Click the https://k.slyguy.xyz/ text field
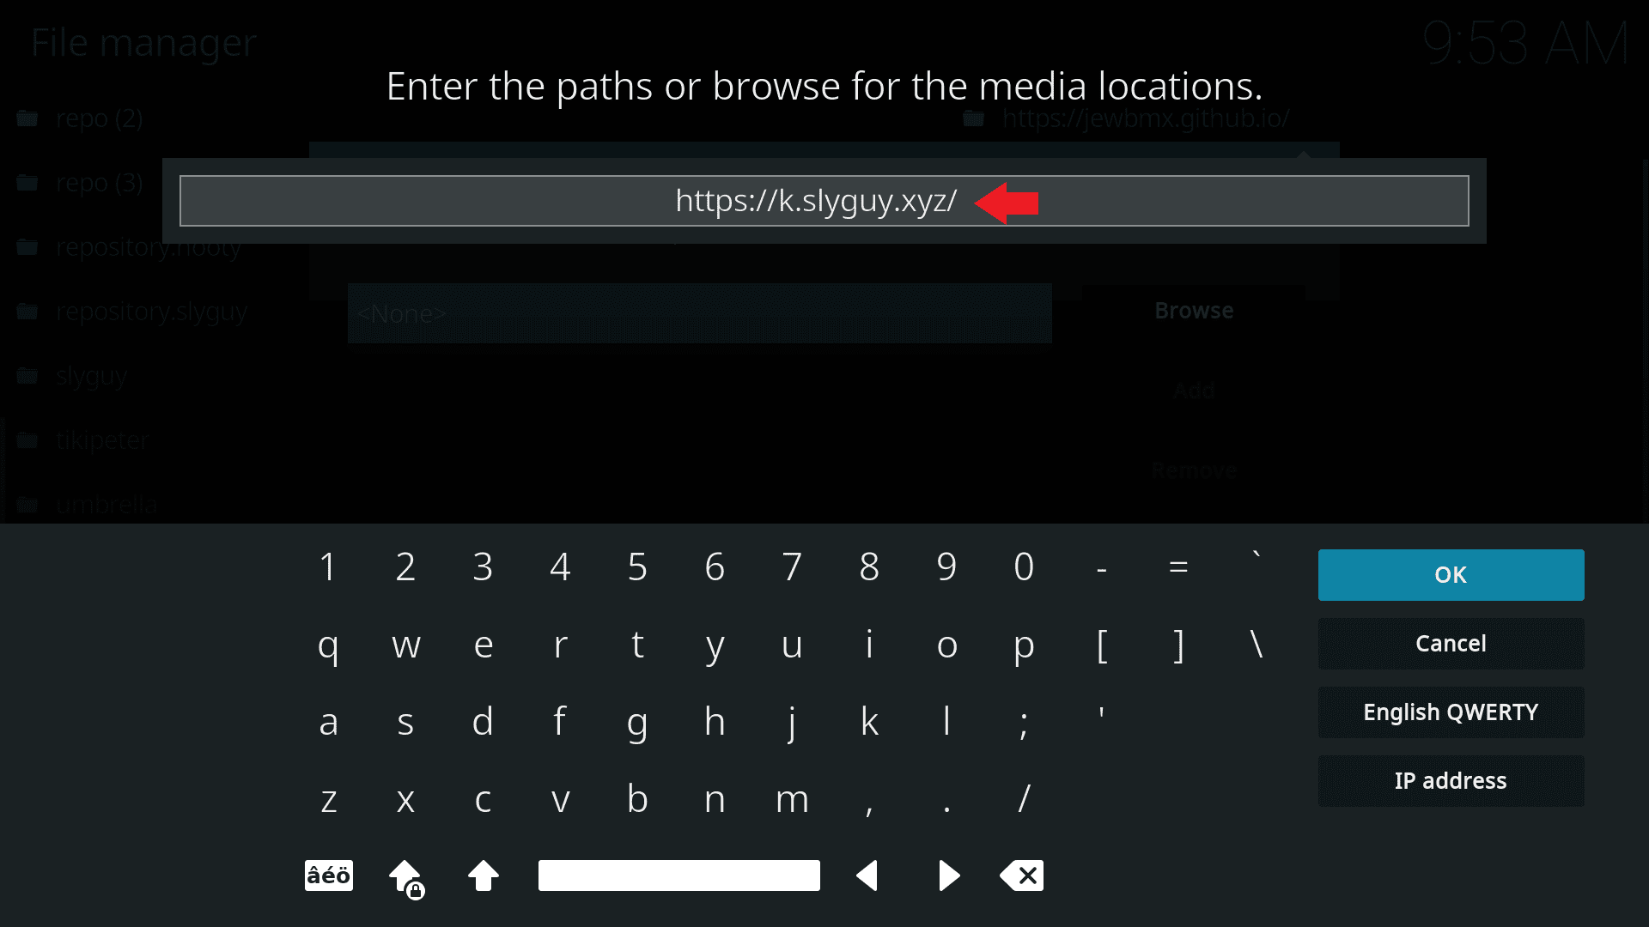Viewport: 1649px width, 927px height. point(824,201)
